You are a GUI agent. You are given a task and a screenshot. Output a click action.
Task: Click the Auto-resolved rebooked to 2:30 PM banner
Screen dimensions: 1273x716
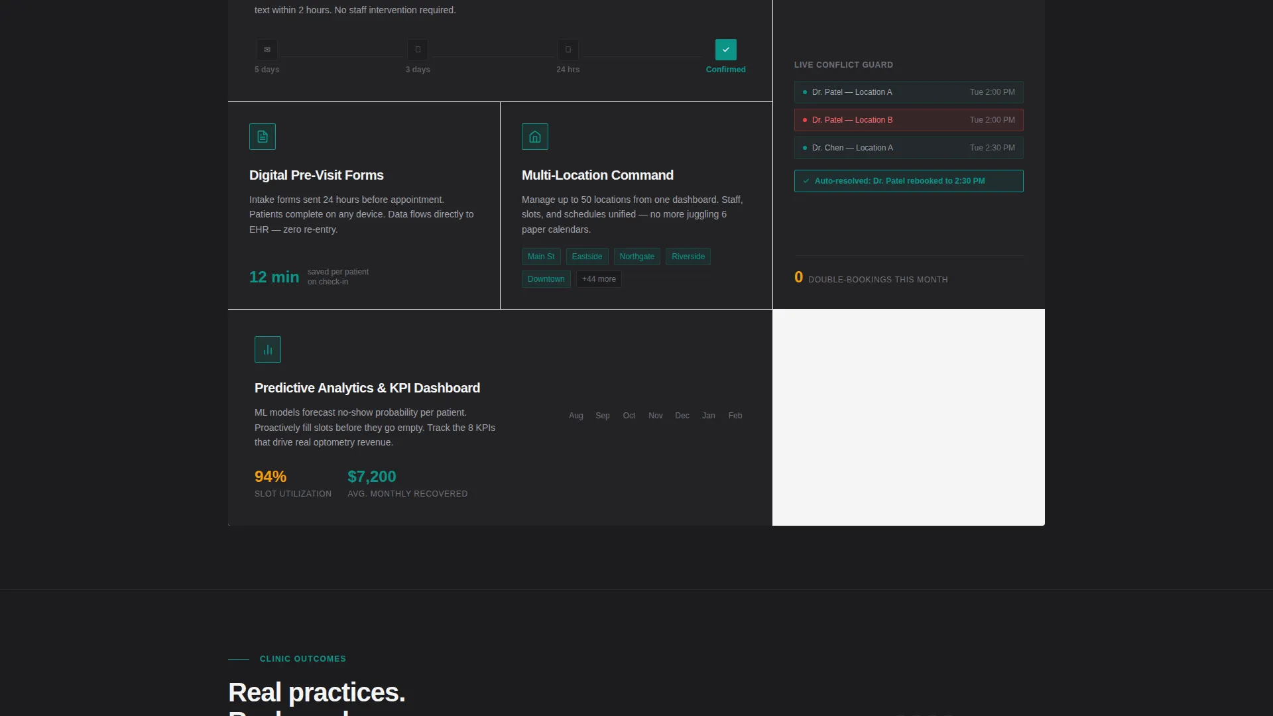909,181
